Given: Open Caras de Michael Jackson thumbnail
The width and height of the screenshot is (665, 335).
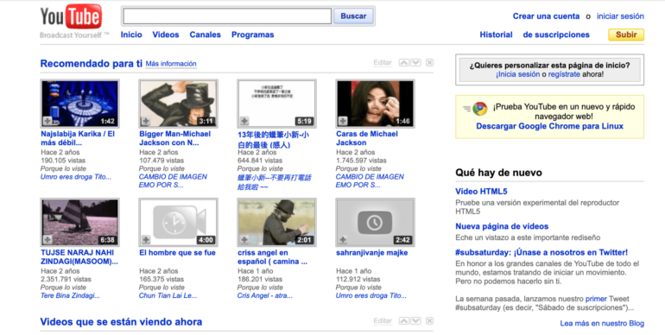Looking at the screenshot, I should 375,104.
